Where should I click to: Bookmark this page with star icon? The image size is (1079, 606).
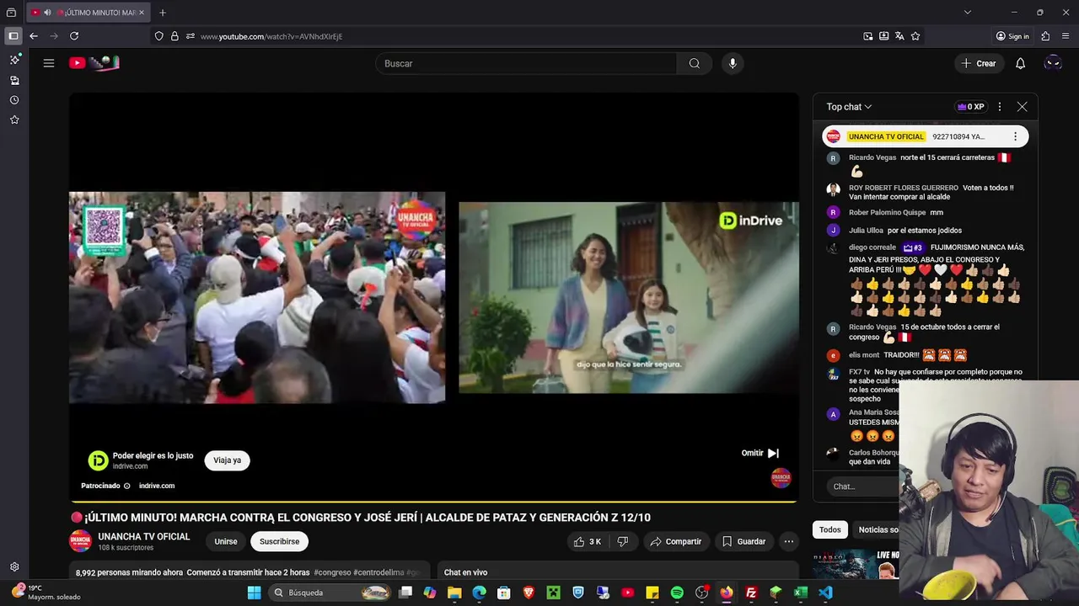click(915, 36)
